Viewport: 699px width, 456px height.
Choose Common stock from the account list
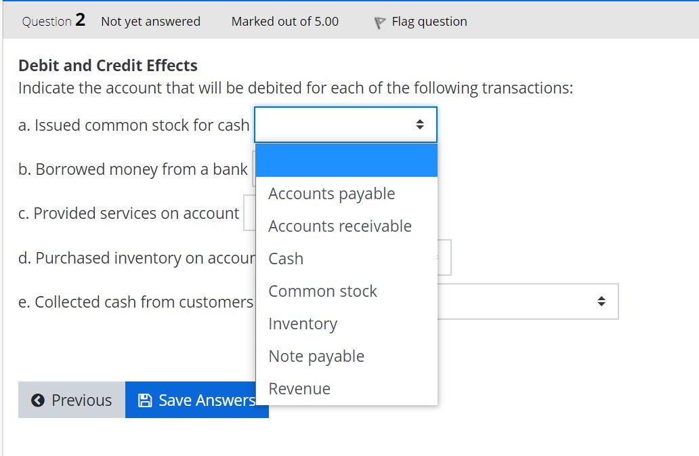[322, 291]
